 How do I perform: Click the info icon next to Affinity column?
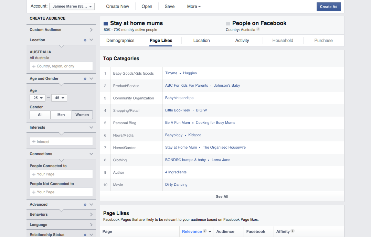[x=293, y=231]
